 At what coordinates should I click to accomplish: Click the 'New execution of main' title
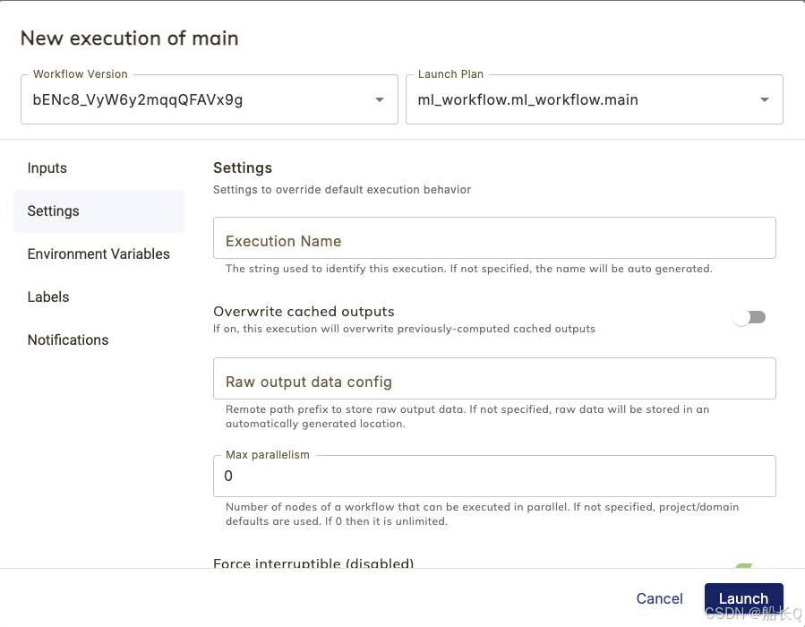(x=130, y=38)
